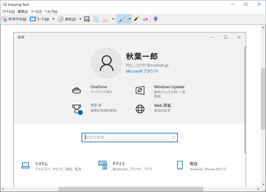Select the Pen tool
266x192 pixels.
[x=122, y=19]
